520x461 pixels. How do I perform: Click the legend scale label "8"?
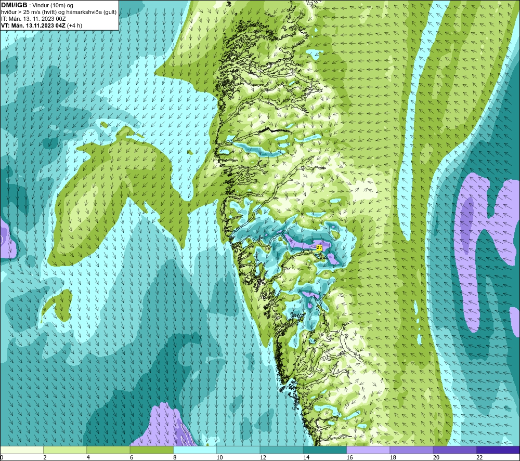(175, 458)
